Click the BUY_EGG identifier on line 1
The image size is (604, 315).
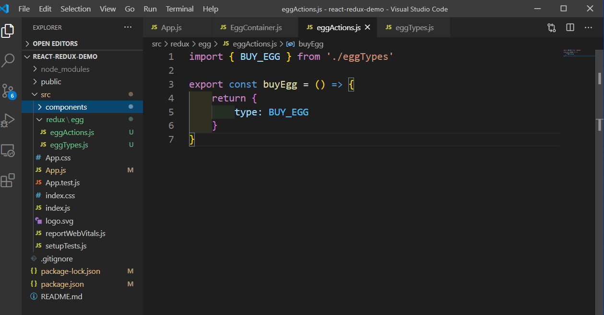pos(260,56)
